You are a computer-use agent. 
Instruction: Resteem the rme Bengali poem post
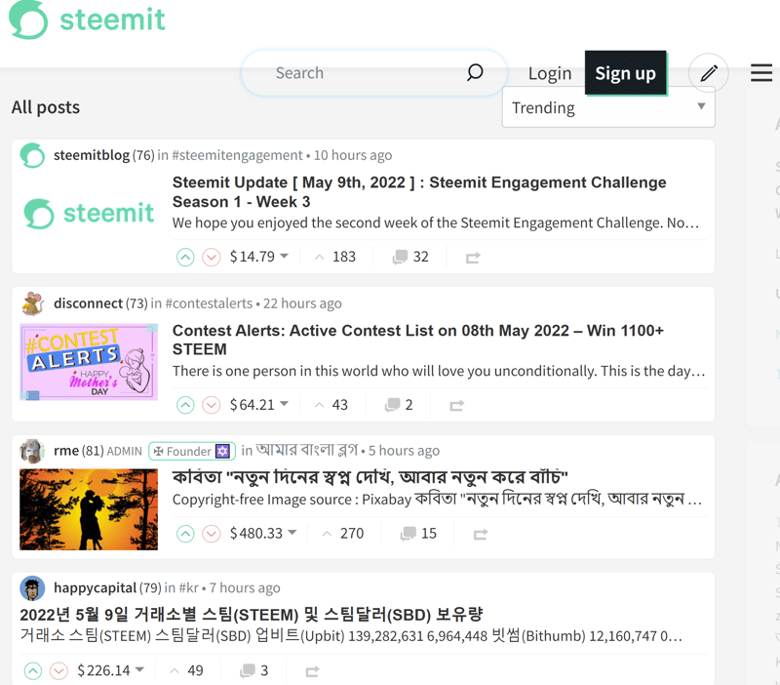480,534
